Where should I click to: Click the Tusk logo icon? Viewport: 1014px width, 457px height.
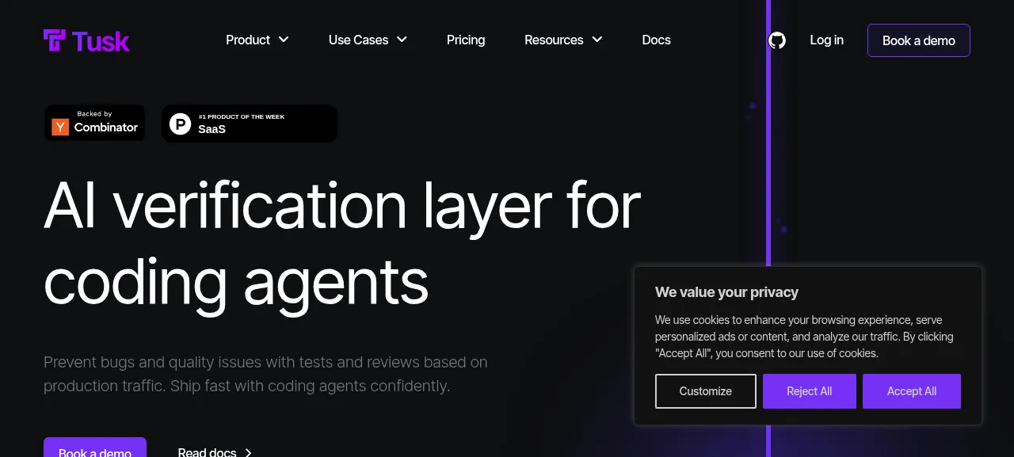tap(55, 40)
